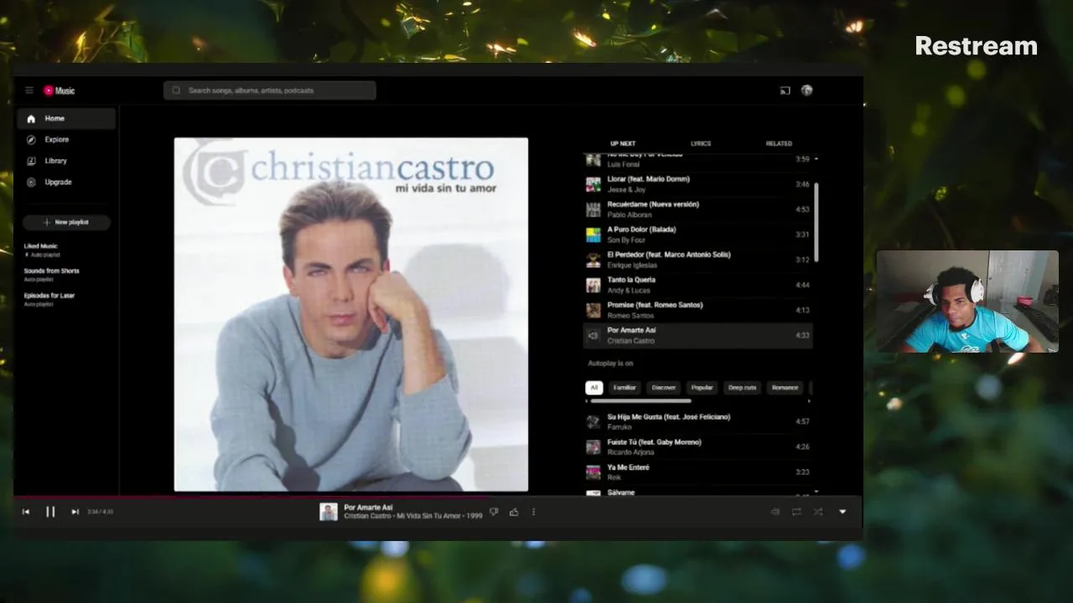
Task: Click the cast to device icon
Action: 785,90
